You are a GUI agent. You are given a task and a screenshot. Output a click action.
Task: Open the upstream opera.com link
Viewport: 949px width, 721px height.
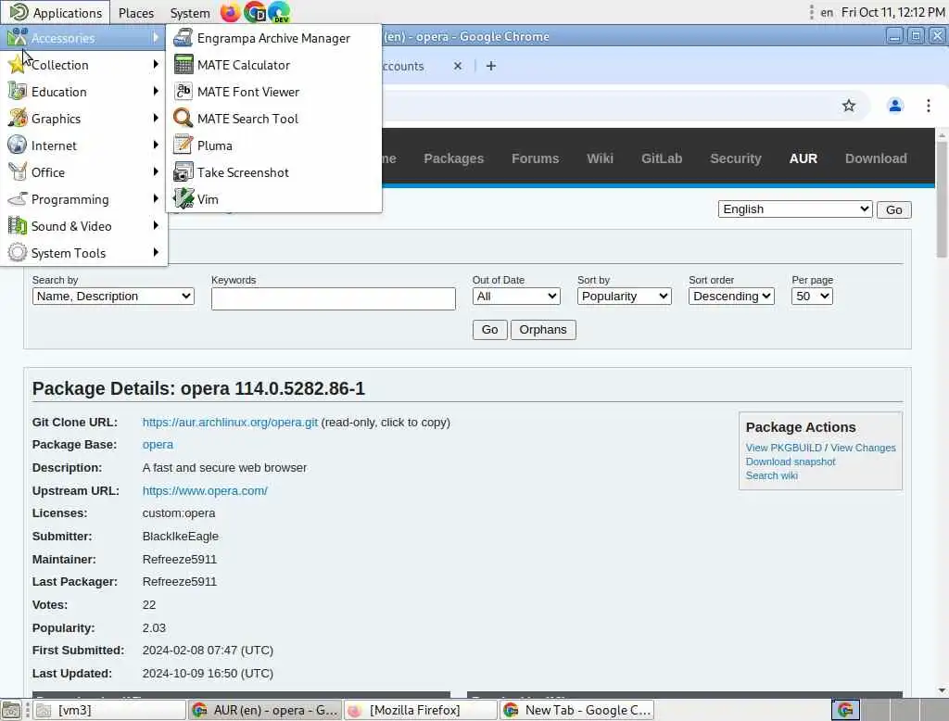coord(205,491)
